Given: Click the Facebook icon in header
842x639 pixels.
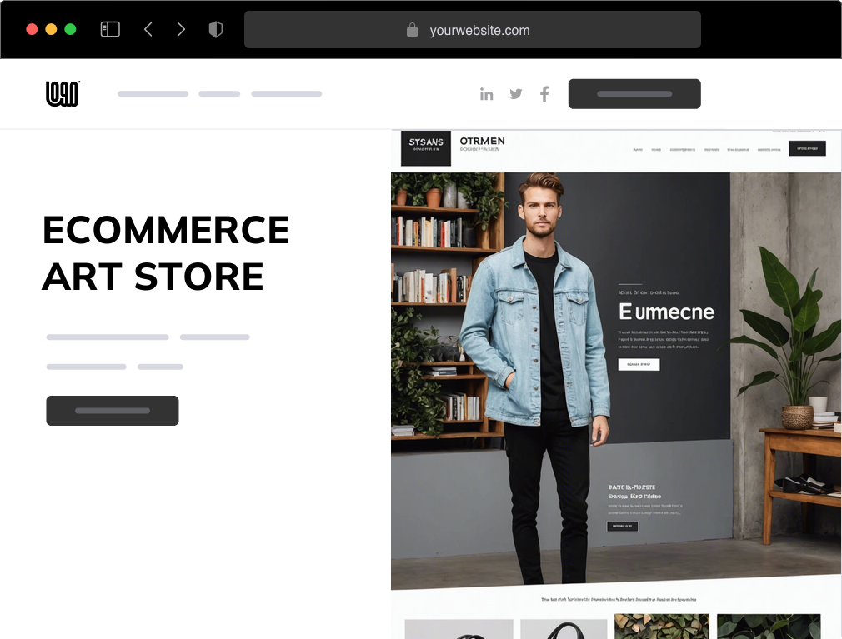Looking at the screenshot, I should 544,94.
